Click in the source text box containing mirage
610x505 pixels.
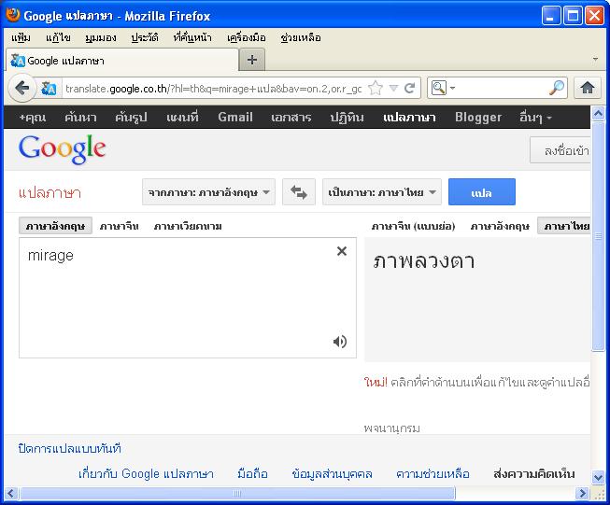tap(188, 298)
